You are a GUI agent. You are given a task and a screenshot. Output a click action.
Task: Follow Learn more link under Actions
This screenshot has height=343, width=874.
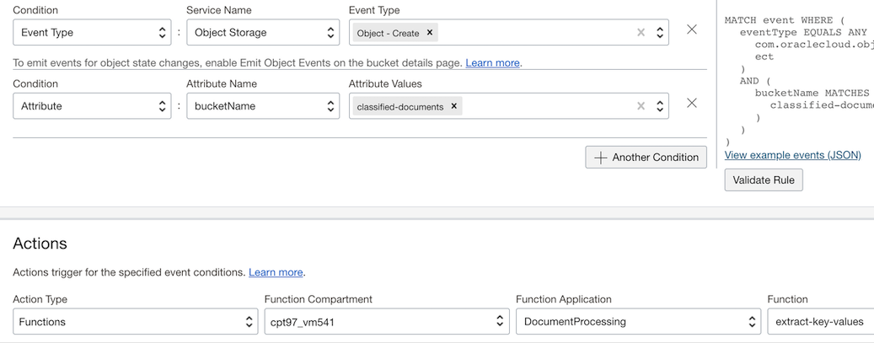(276, 272)
